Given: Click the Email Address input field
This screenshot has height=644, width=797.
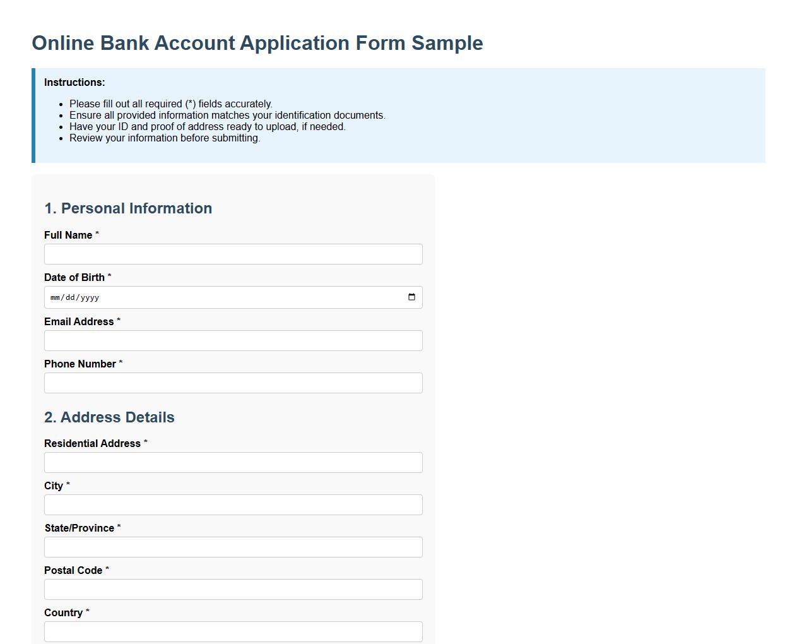Looking at the screenshot, I should tap(233, 340).
